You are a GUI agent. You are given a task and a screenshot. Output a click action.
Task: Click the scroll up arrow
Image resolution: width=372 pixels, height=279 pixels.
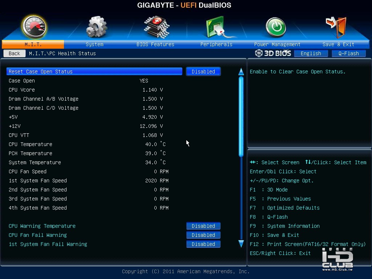coord(241,72)
